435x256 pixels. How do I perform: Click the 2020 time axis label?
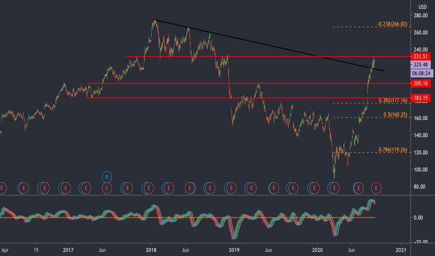coord(317,250)
